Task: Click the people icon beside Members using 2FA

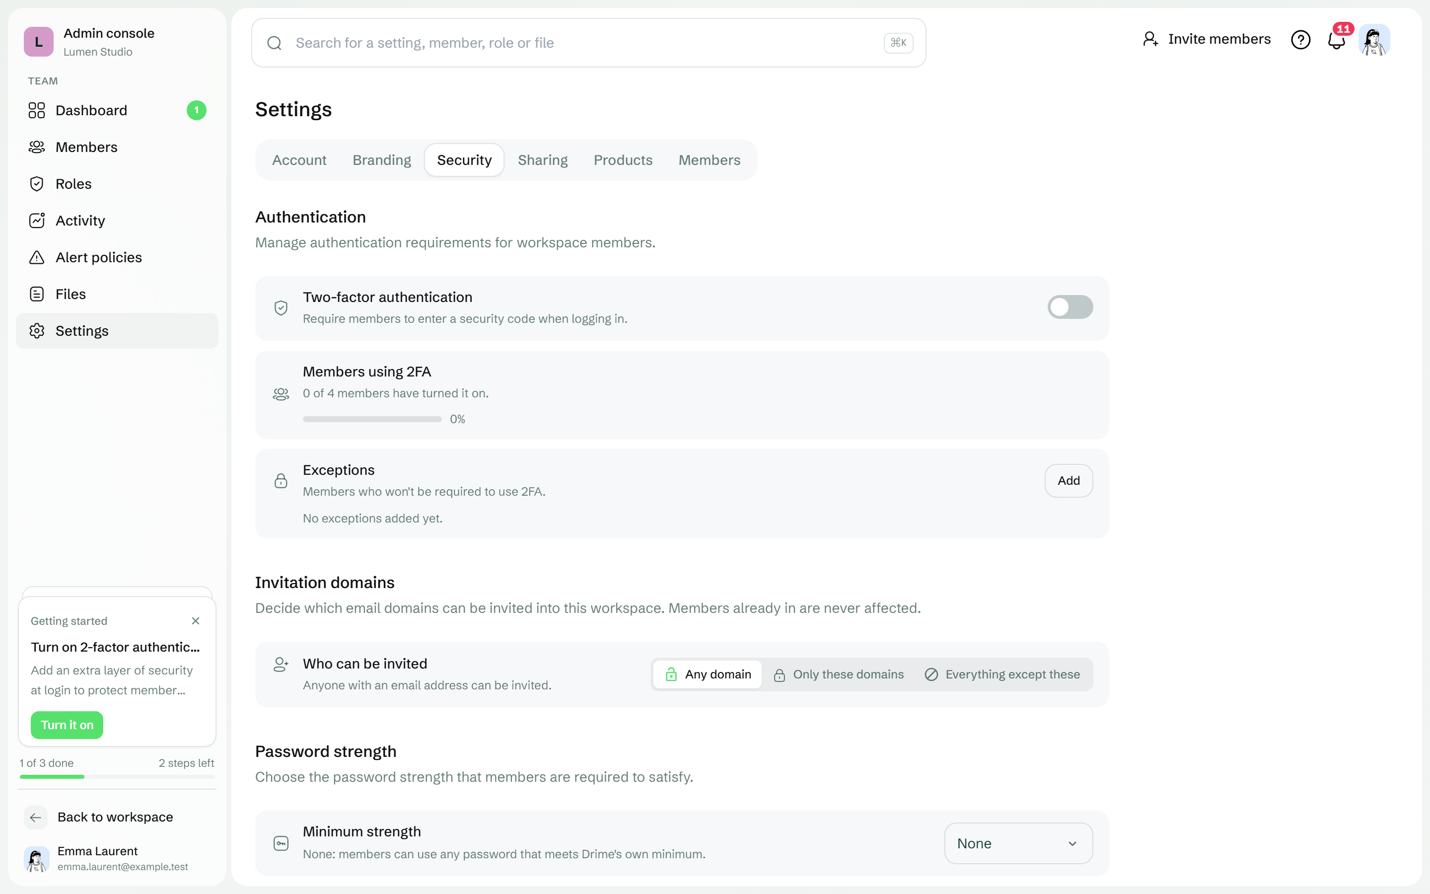Action: click(x=281, y=394)
